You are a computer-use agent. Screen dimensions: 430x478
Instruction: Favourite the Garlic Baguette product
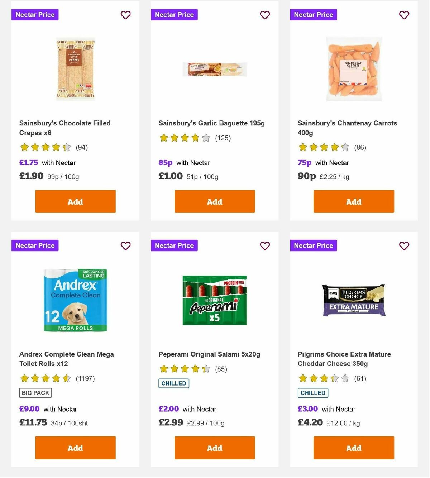(x=265, y=15)
